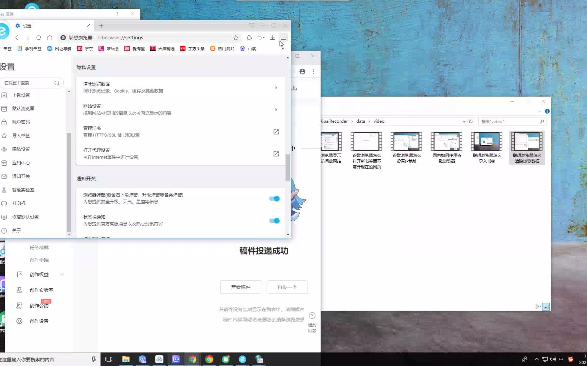Image resolution: width=587 pixels, height=366 pixels.
Task: Open the extensions puzzle icon
Action: tap(249, 38)
